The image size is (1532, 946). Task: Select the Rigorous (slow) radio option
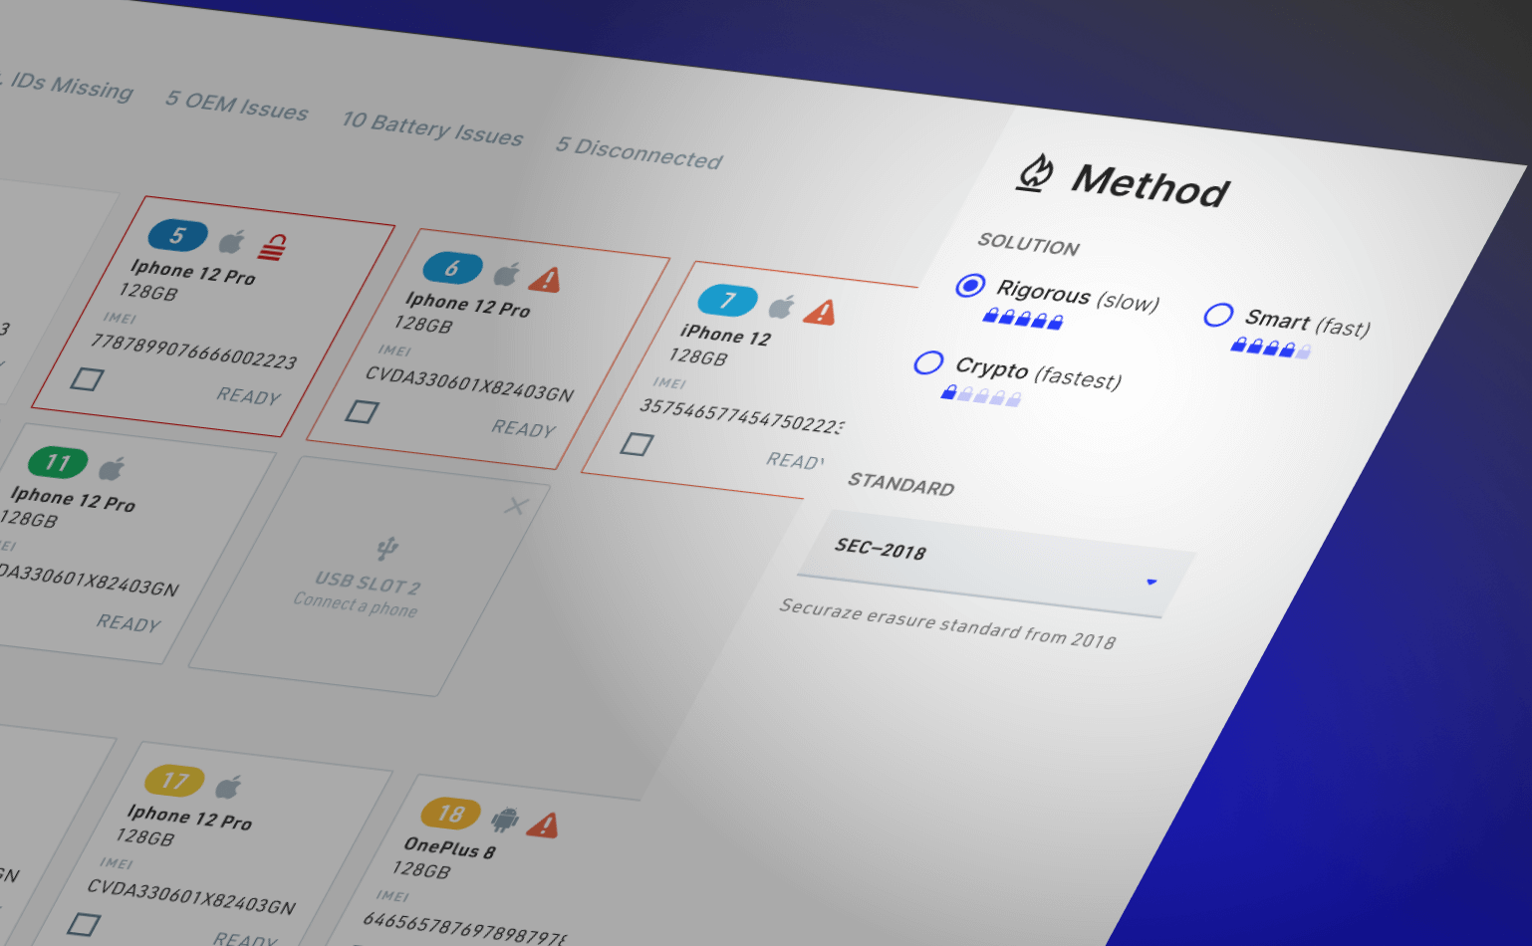[970, 286]
